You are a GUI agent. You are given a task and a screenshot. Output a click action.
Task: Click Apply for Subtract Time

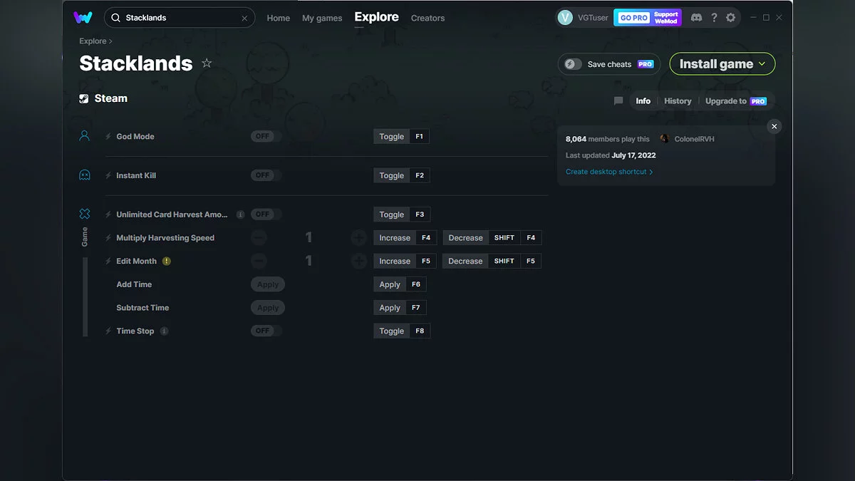coord(268,308)
